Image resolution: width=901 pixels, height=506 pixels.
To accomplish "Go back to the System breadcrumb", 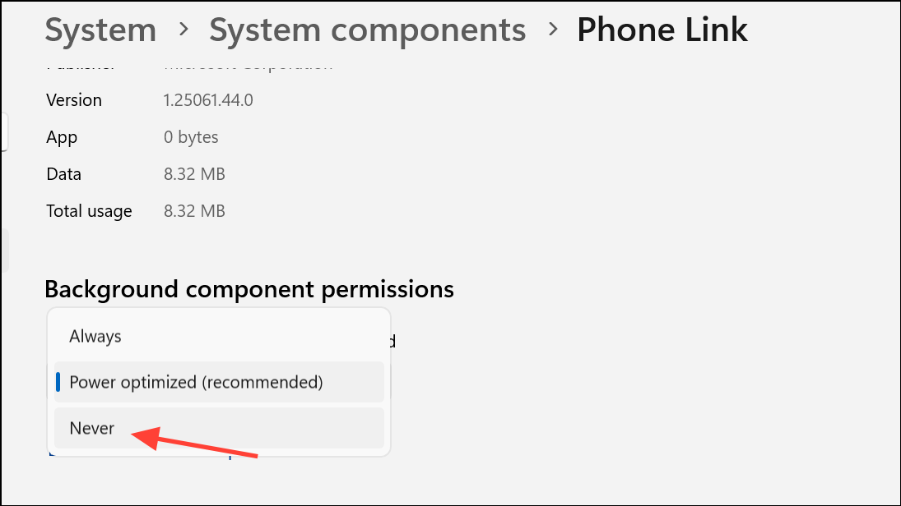I will coord(100,30).
